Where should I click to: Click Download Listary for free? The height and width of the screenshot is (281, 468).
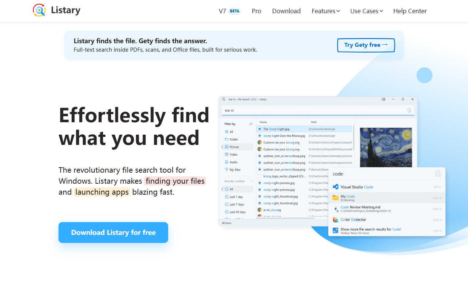[x=113, y=232]
